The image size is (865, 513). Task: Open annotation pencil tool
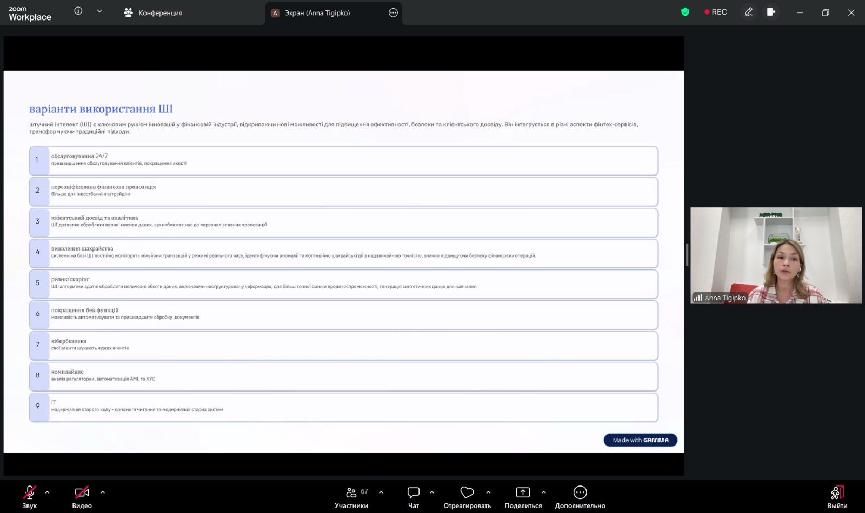[748, 12]
